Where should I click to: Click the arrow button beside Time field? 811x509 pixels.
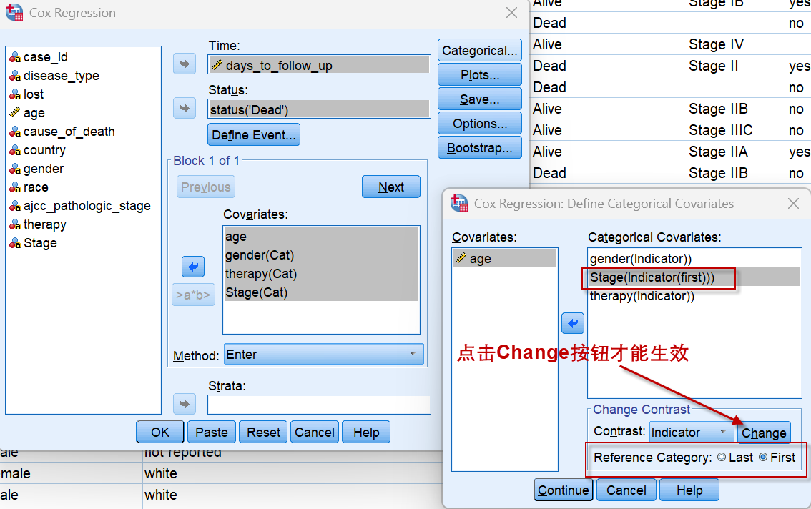coord(185,64)
